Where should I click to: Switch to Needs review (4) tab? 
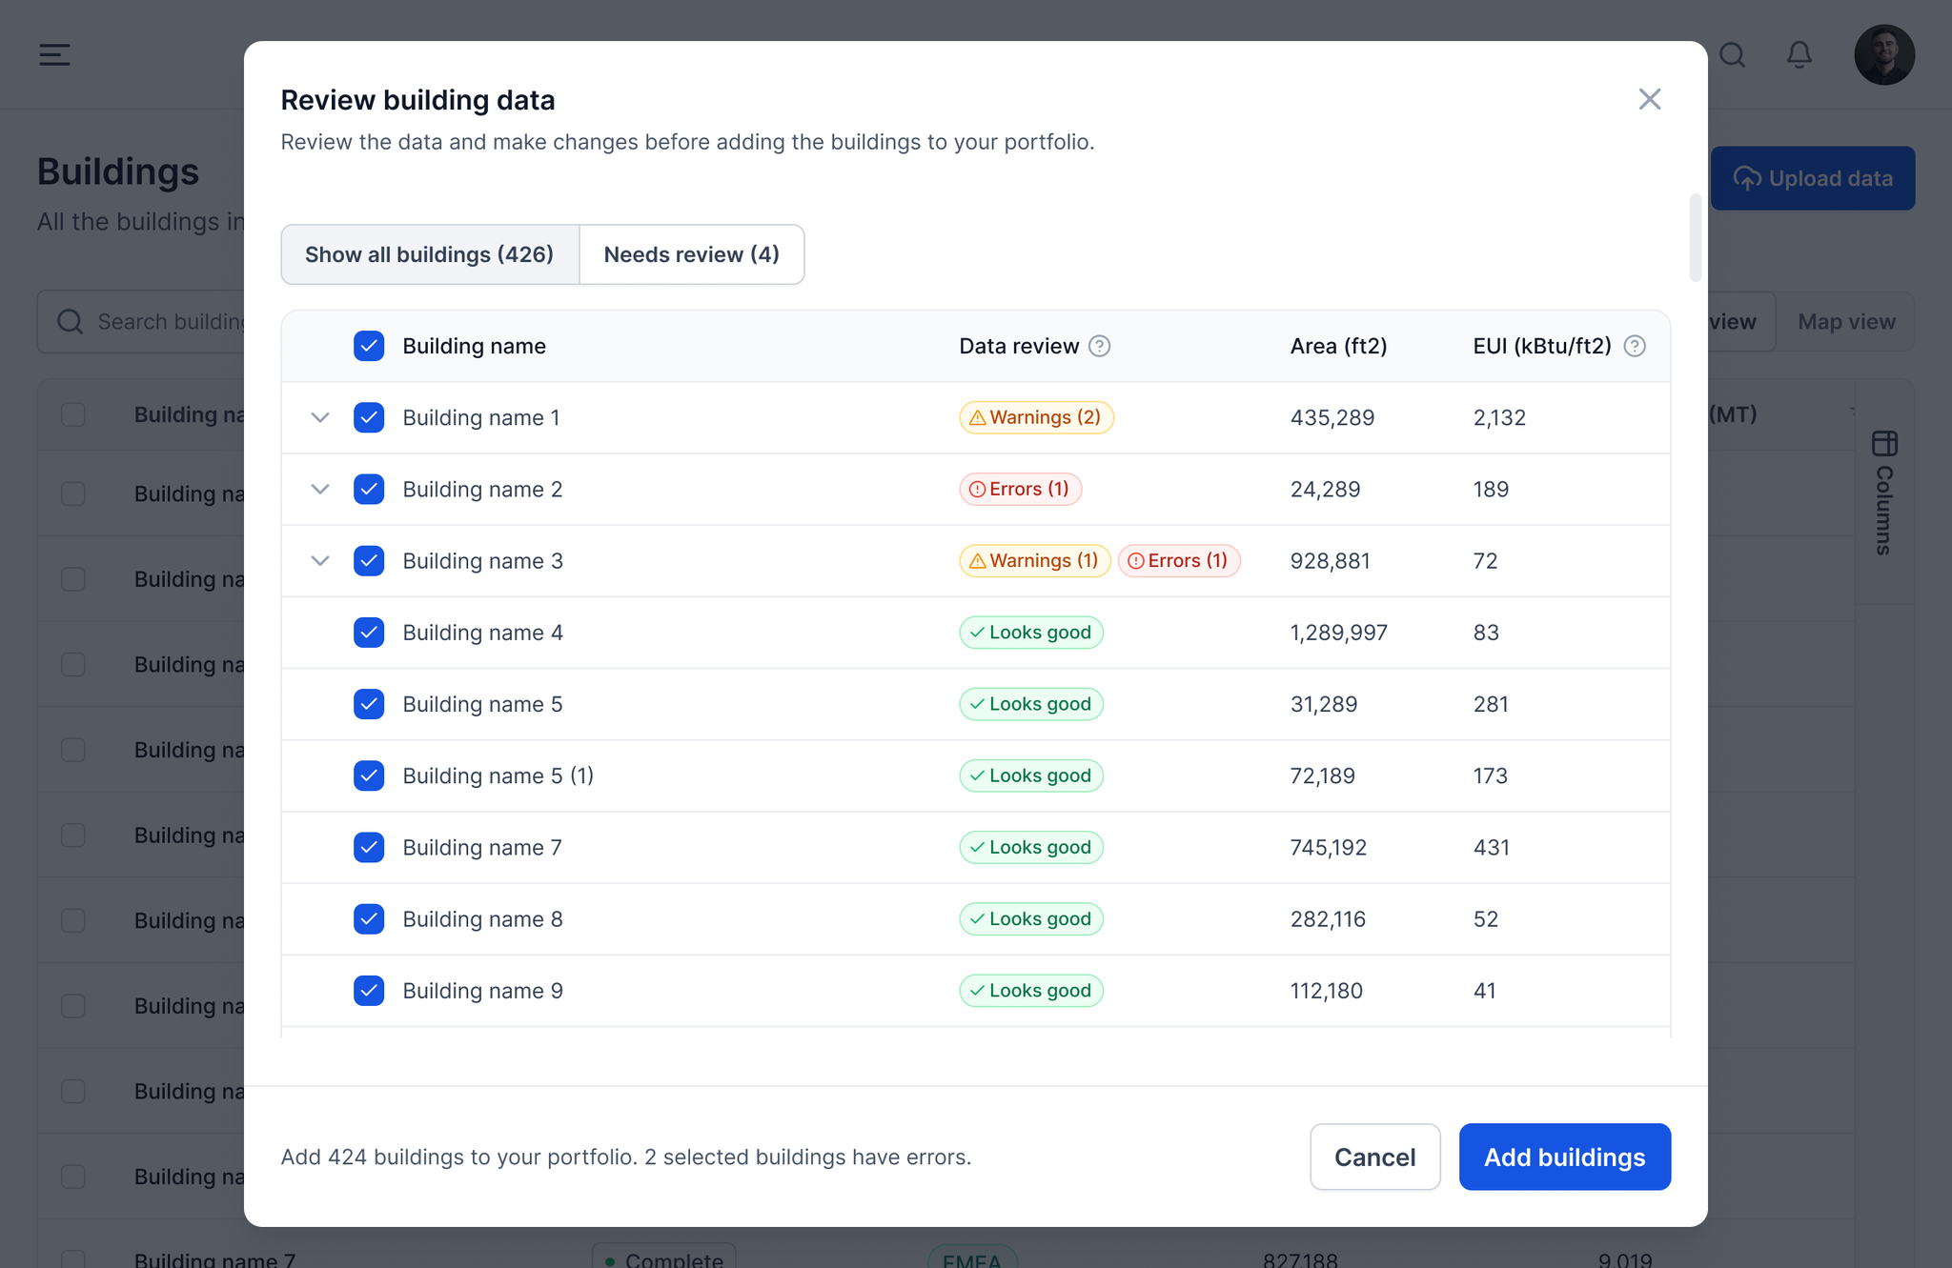(691, 254)
